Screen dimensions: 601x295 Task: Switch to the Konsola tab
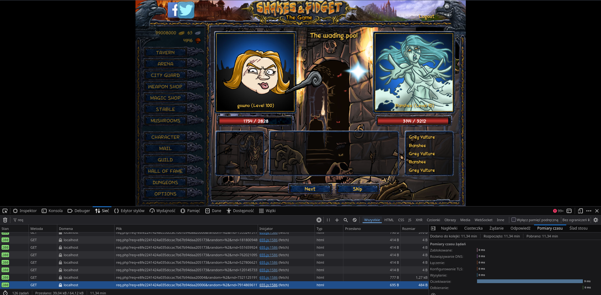(x=52, y=211)
